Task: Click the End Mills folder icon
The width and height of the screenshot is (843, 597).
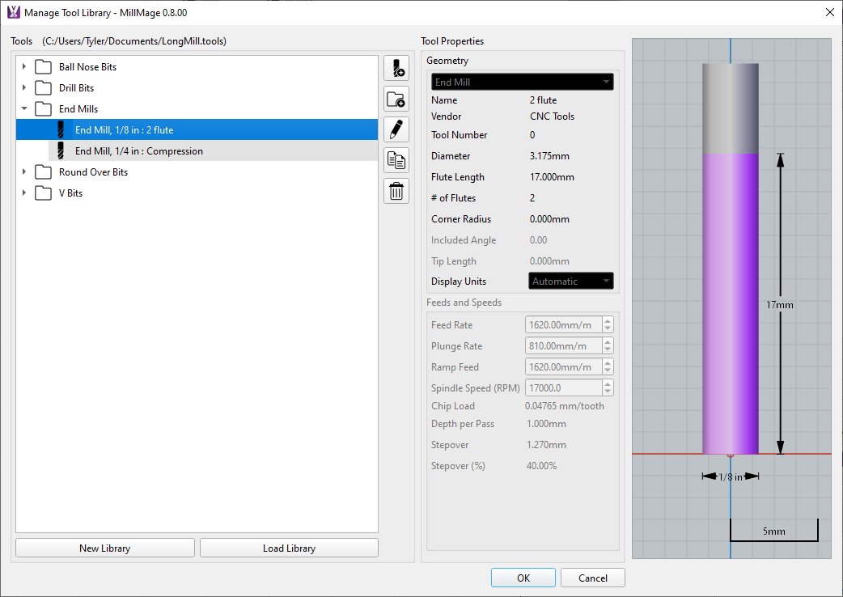Action: pos(43,109)
